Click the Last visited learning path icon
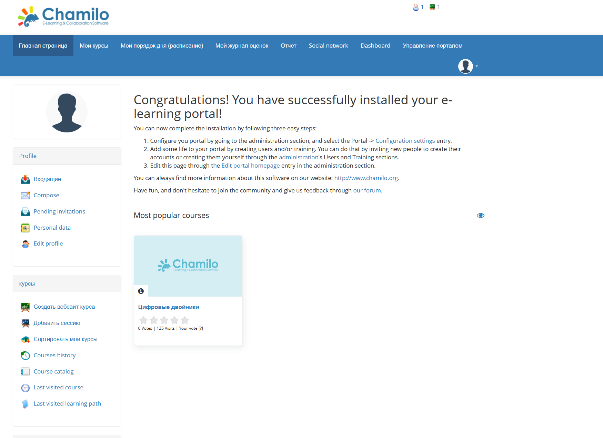The image size is (603, 438). [25, 404]
